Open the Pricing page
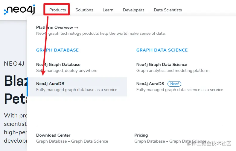Viewport: 236px width, 151px height. point(141,135)
